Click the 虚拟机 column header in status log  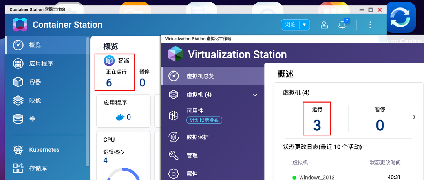pyautogui.click(x=300, y=162)
